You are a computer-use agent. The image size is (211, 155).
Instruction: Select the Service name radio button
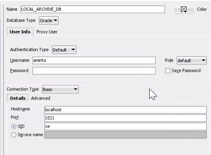pyautogui.click(x=14, y=135)
